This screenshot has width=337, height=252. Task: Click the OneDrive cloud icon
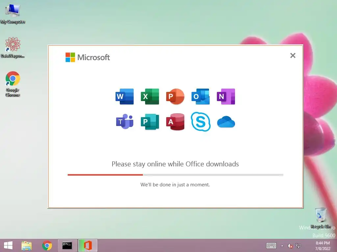(x=226, y=122)
